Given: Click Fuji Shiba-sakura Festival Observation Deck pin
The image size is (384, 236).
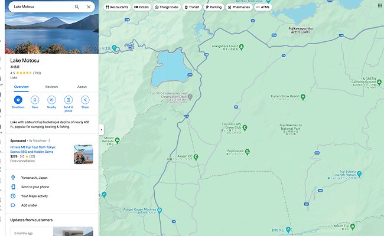Looking at the screenshot, I should [190, 97].
